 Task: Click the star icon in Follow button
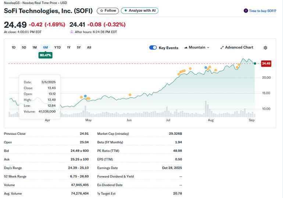point(102,11)
